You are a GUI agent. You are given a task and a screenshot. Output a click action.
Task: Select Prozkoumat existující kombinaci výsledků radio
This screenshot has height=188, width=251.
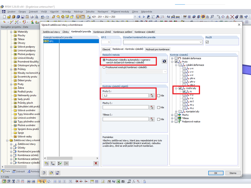click(104, 67)
